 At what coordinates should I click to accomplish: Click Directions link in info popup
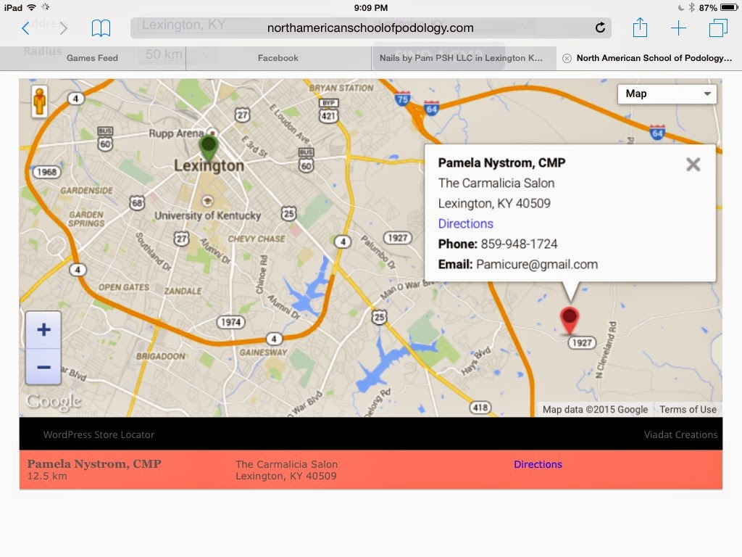(x=465, y=223)
